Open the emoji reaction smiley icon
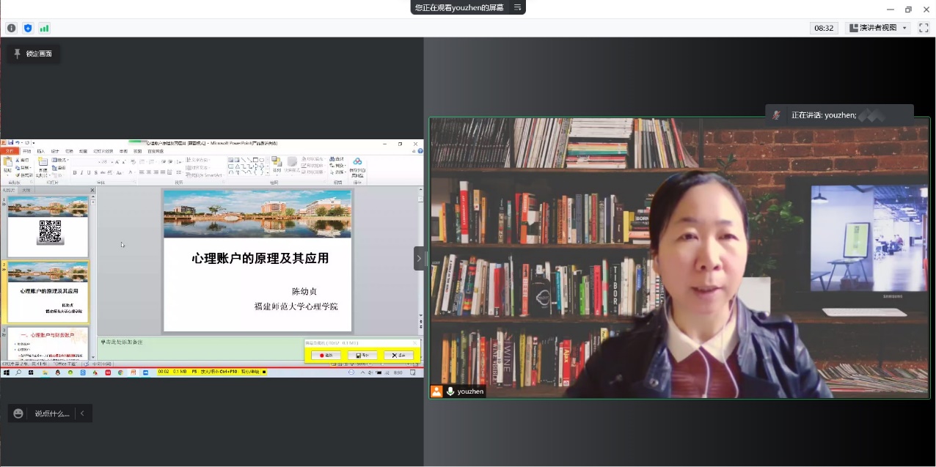This screenshot has height=467, width=936. pos(18,413)
